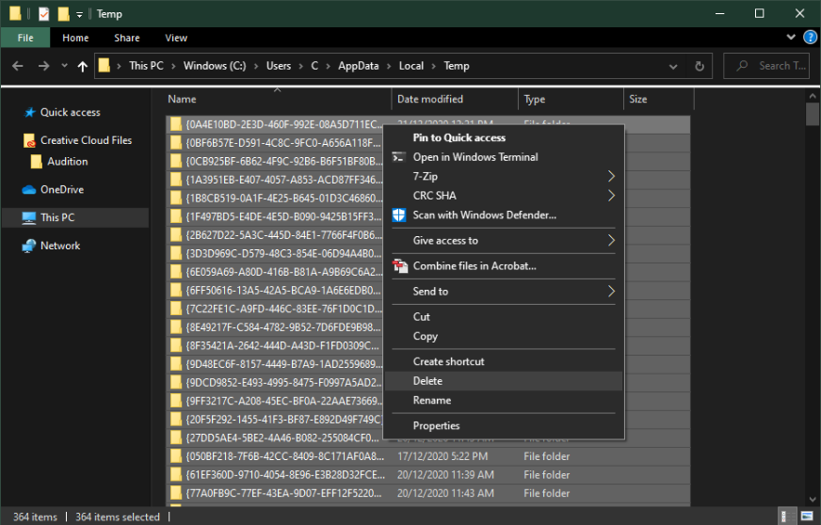Choose Delete from the context menu

[427, 381]
